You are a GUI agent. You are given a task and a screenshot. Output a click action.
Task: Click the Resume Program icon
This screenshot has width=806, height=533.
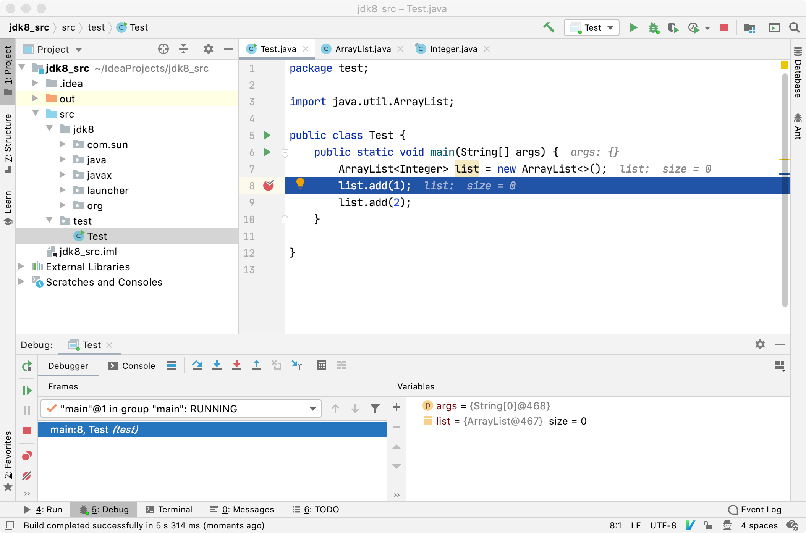[27, 390]
